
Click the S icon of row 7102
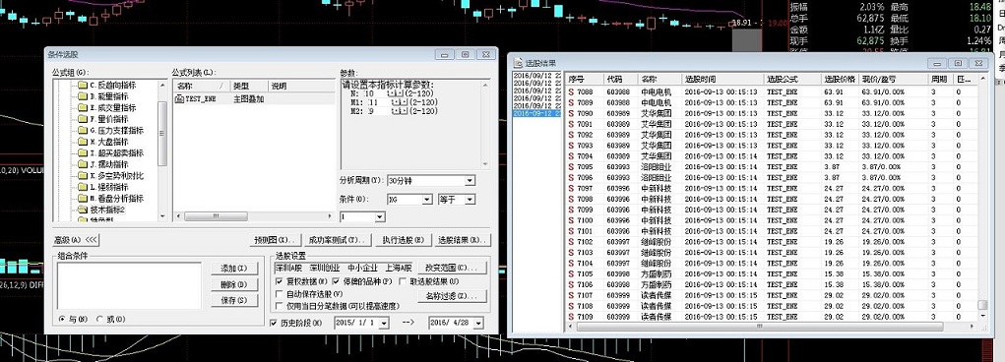pos(571,242)
